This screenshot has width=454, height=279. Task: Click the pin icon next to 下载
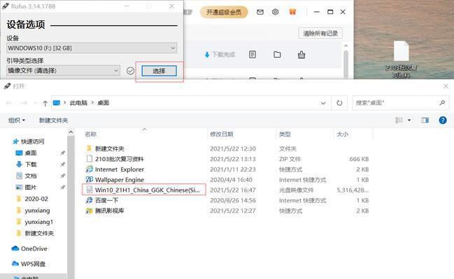[x=62, y=165]
